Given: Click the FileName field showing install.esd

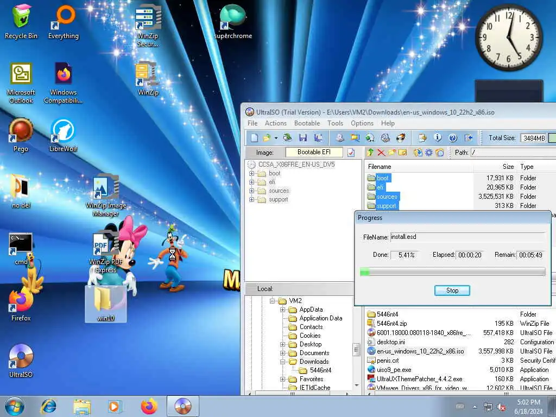Looking at the screenshot, I should coord(467,237).
